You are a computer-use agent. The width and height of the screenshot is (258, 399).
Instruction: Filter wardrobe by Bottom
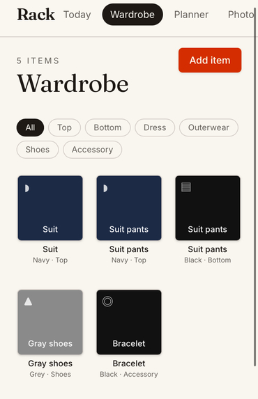107,127
